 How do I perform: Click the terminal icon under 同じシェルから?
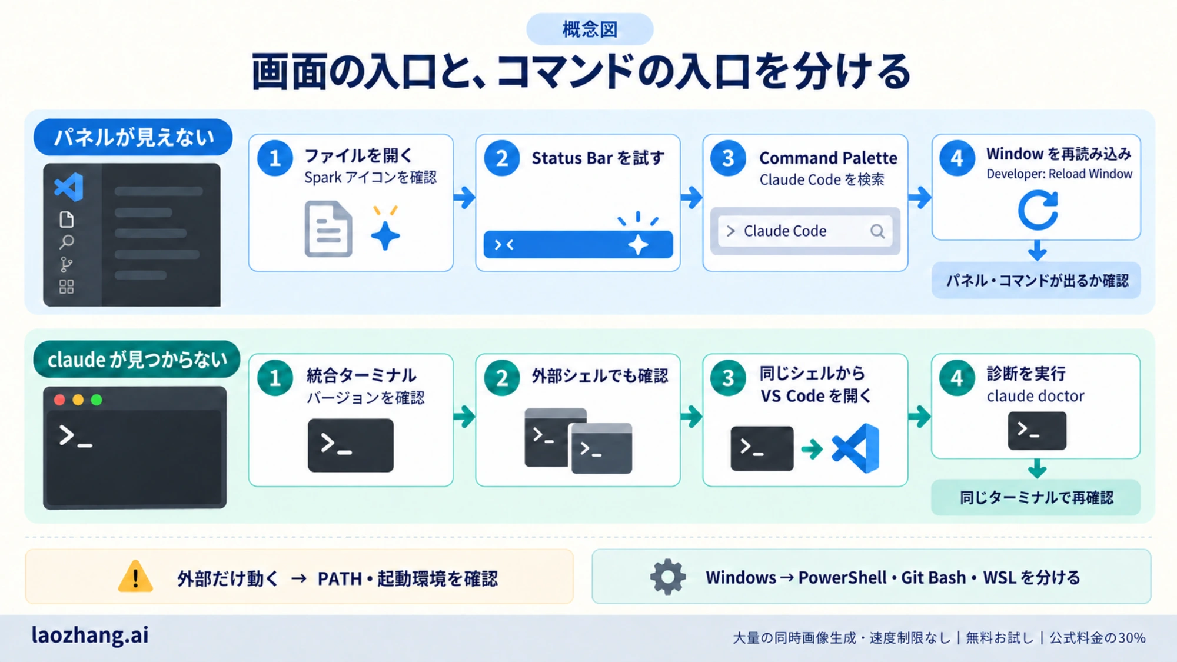[762, 448]
